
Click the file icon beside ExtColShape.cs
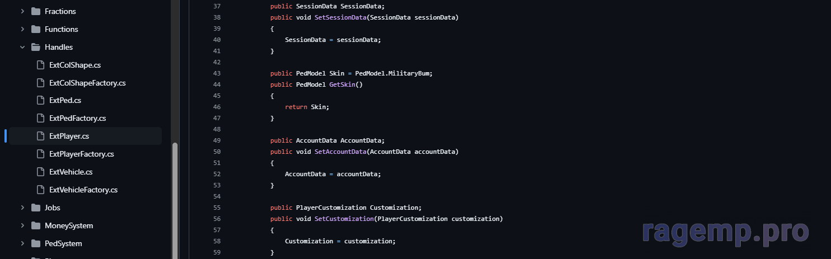pos(40,65)
